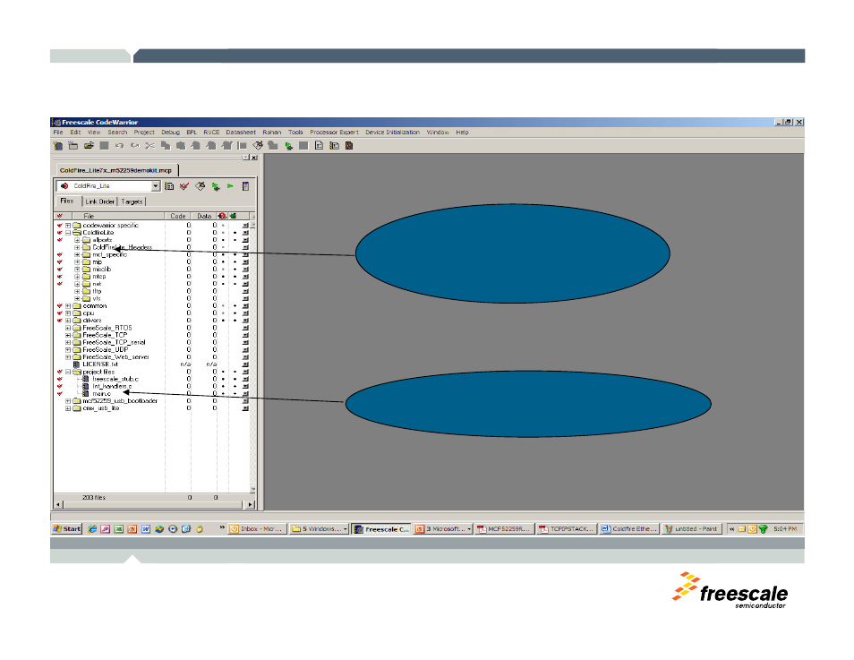Expand the mcf52259_usb_bootloader folder
This screenshot has height=660, width=854.
[68, 400]
